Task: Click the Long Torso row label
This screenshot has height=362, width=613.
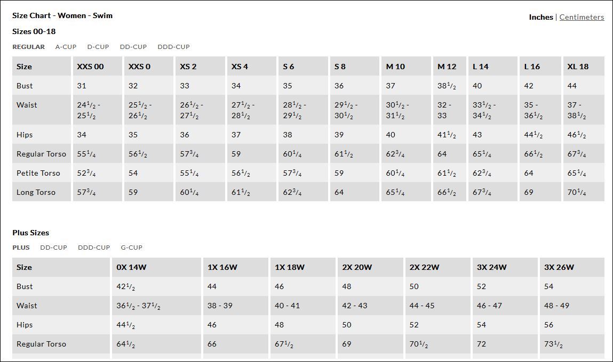Action: (36, 192)
